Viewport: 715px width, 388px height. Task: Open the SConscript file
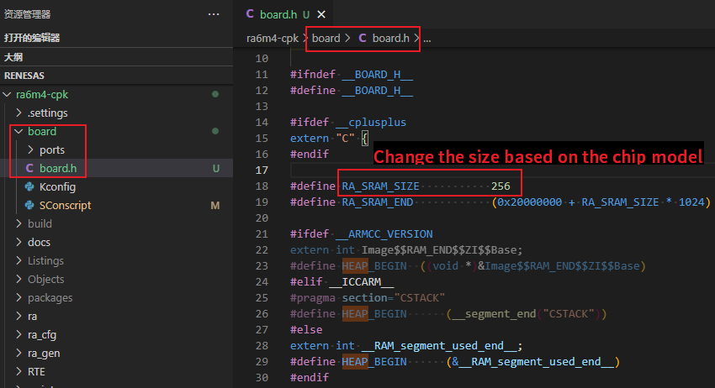click(x=65, y=205)
